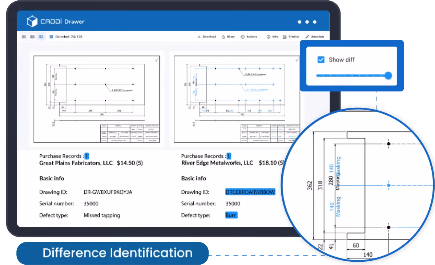Screen dimensions: 435x265
Task: Open the Great Plains Fabricators drawing thumbnail
Action: coord(97,99)
